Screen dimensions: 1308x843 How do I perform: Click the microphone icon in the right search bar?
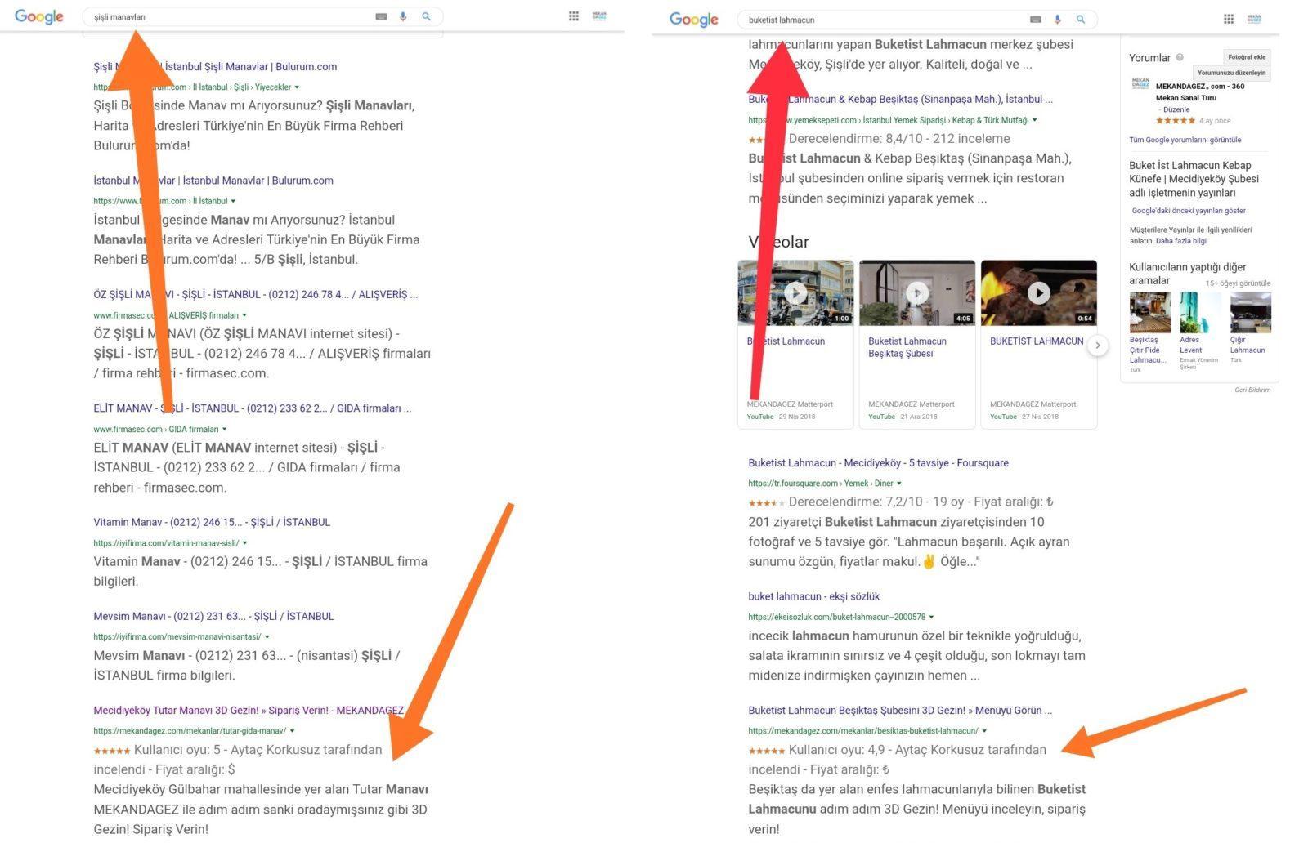(1057, 20)
